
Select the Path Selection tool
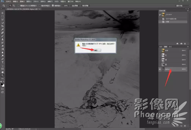[2, 66]
